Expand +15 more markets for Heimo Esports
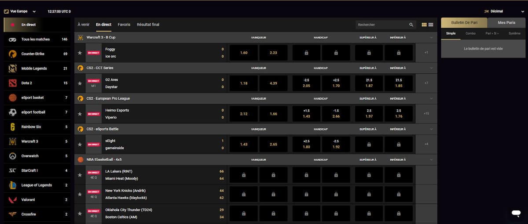This screenshot has height=224, width=528. (426, 114)
